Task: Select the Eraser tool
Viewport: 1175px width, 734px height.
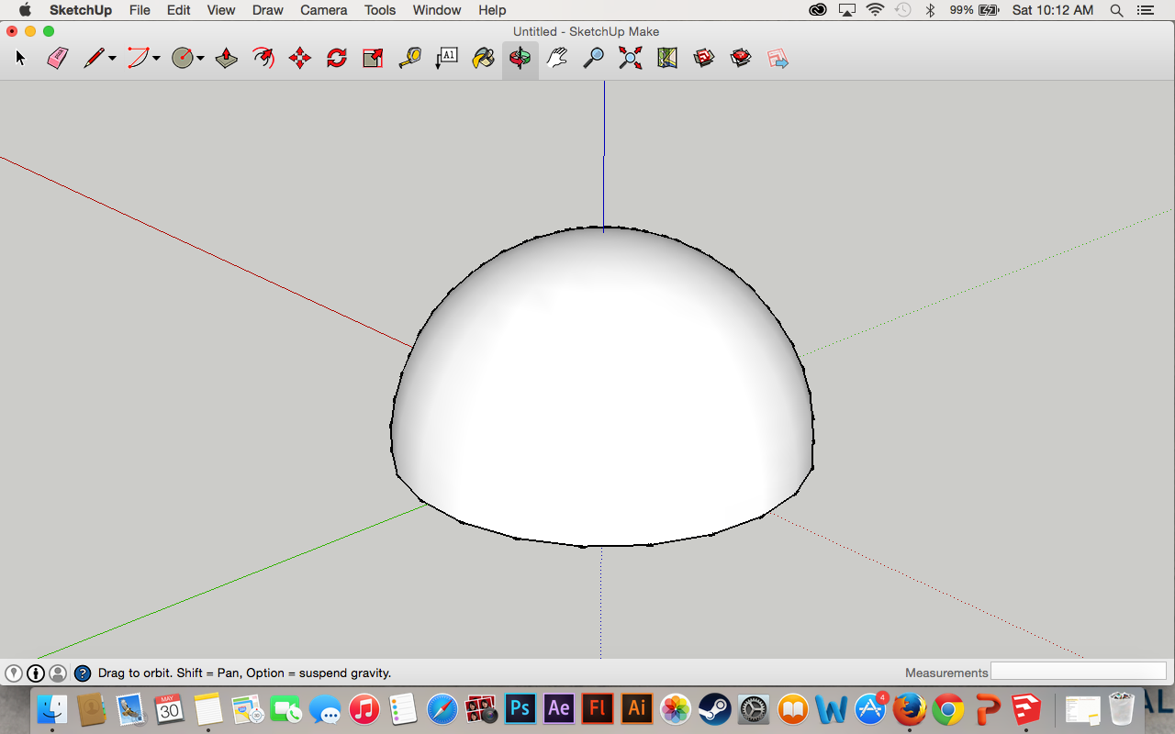Action: 56,57
